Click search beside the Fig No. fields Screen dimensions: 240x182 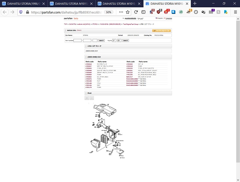pos(125,40)
